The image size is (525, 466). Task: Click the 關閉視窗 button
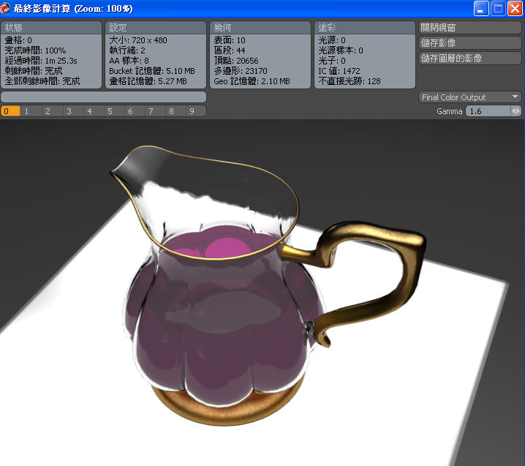(469, 28)
